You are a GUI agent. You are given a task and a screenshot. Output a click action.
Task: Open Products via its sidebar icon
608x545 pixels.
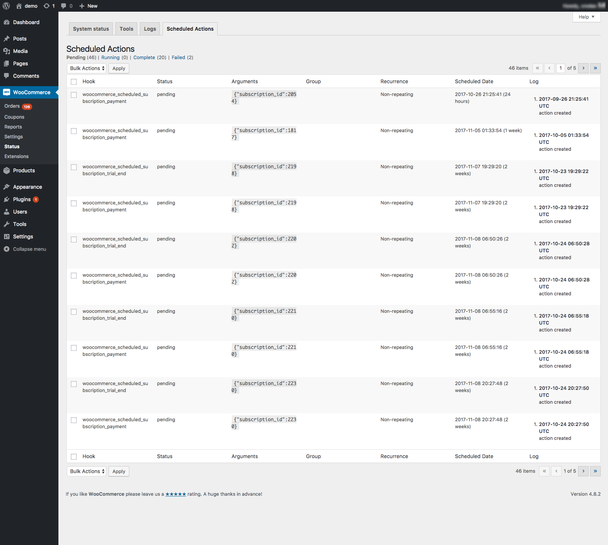[x=7, y=170]
